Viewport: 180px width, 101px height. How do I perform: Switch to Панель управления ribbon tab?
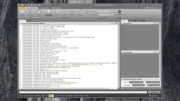(x=31, y=8)
